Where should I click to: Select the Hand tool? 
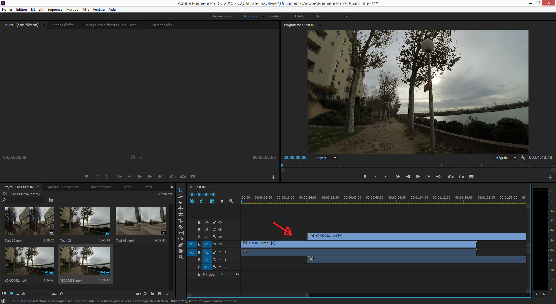(181, 251)
